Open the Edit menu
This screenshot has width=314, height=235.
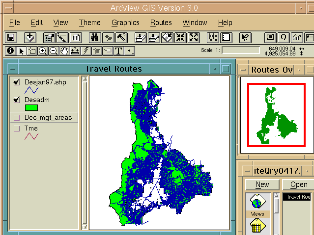37,23
